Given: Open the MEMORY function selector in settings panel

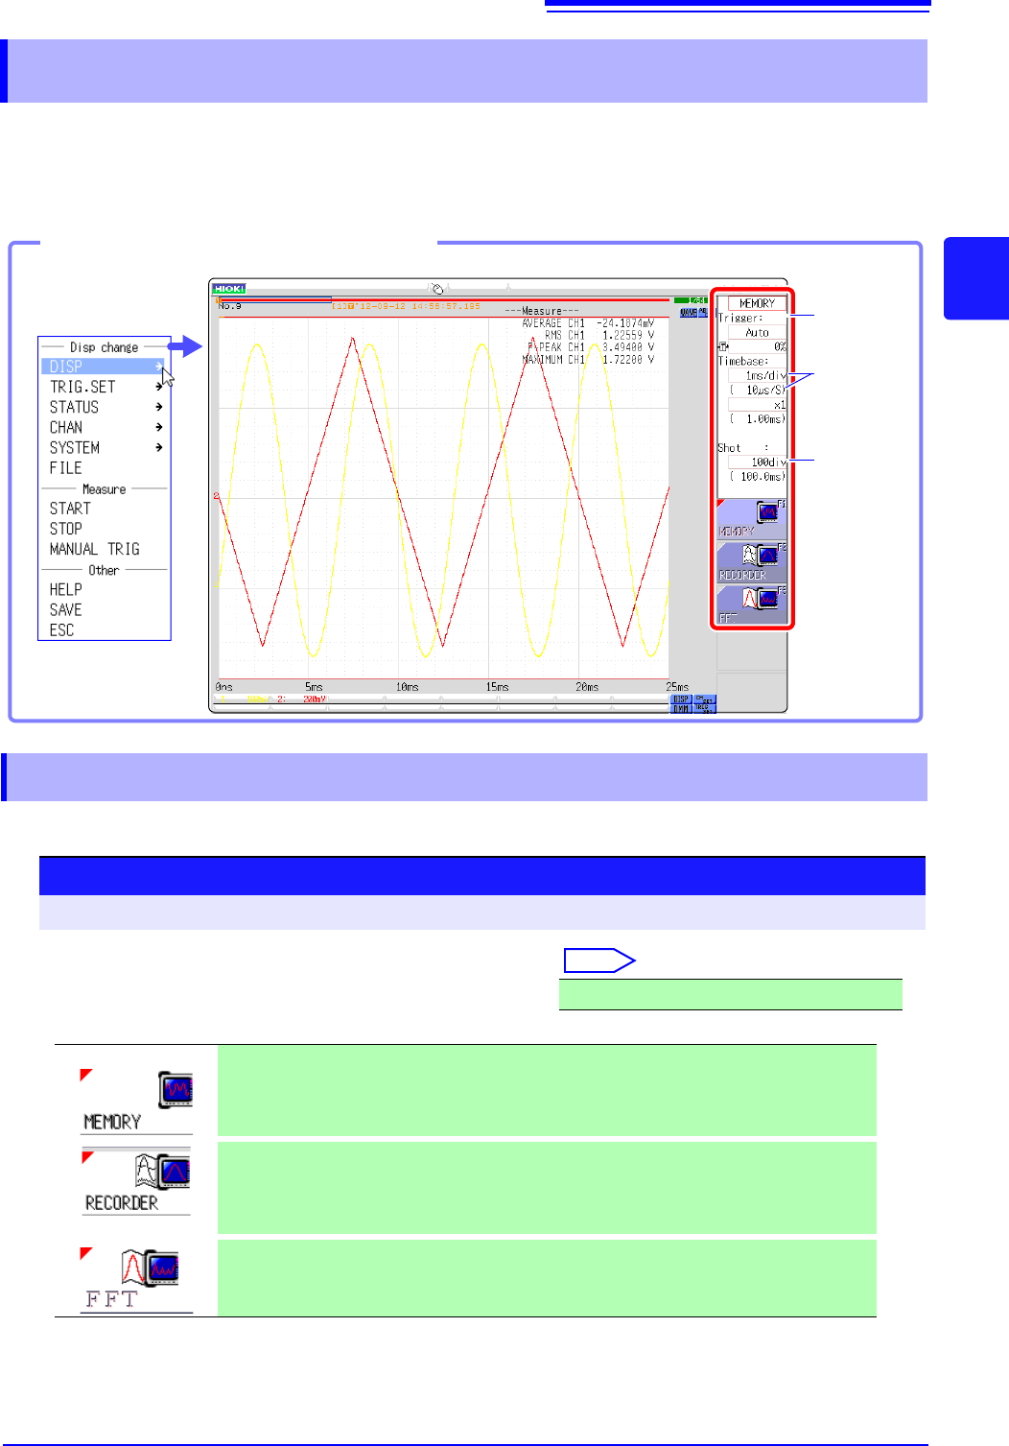Looking at the screenshot, I should (x=758, y=303).
